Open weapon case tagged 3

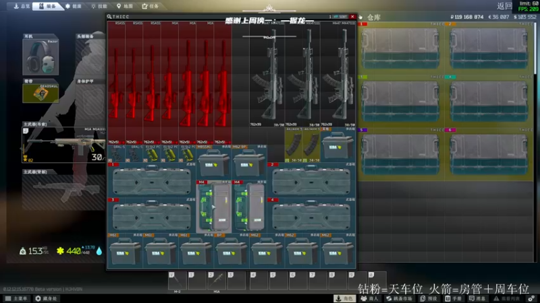[152, 215]
